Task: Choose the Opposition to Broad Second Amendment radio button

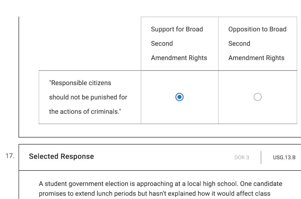Action: [257, 97]
